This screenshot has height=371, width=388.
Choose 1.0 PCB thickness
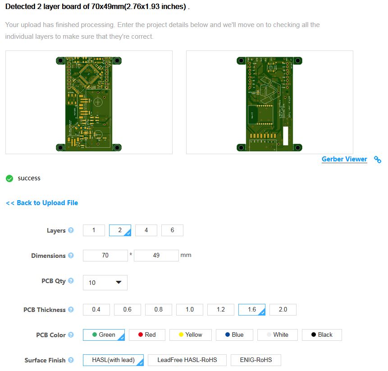click(x=190, y=310)
